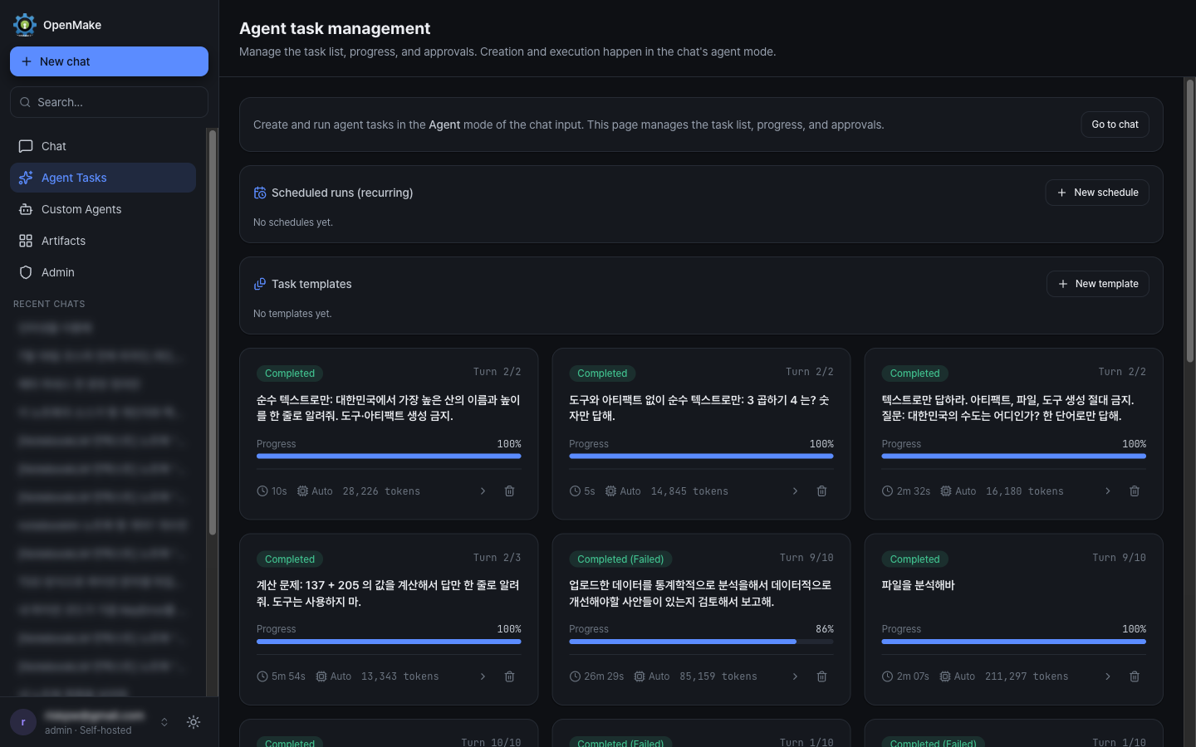Open Custom Agents page
1196x747 pixels.
tap(103, 209)
